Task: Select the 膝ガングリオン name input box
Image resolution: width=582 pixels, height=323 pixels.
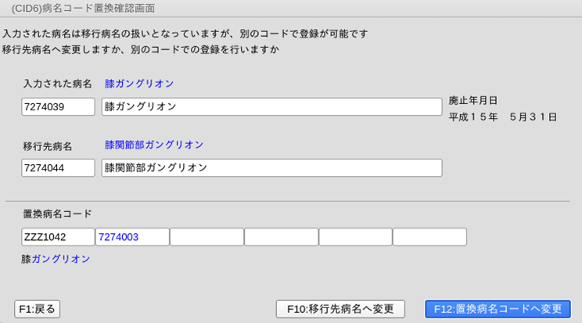Action: click(271, 107)
